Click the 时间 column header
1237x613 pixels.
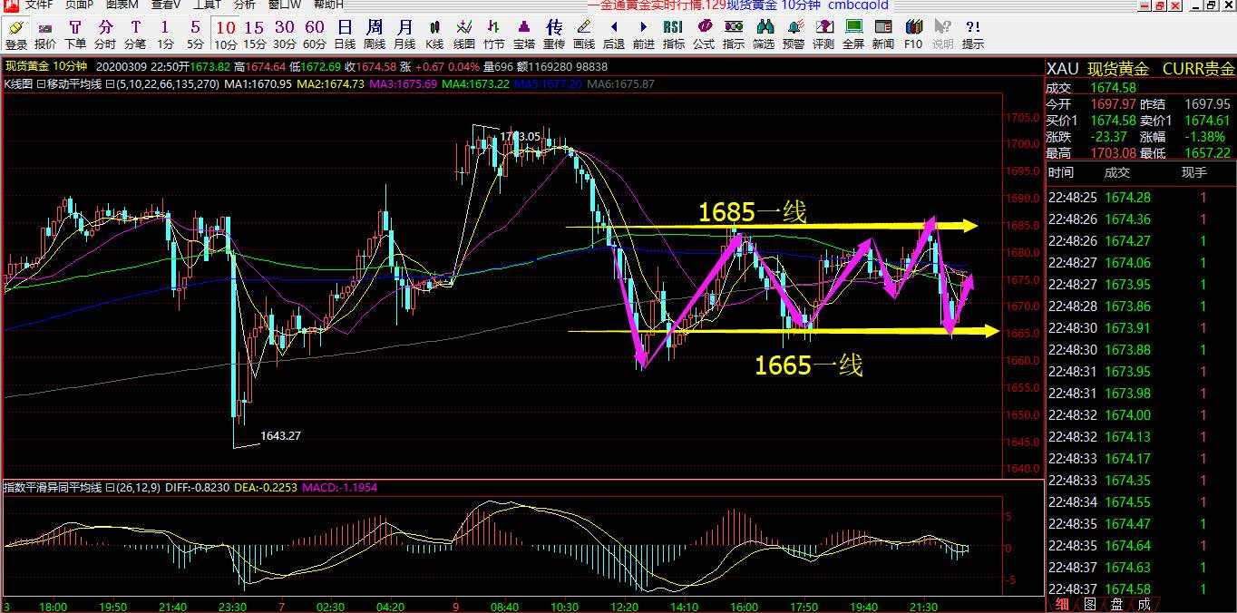coord(1060,172)
